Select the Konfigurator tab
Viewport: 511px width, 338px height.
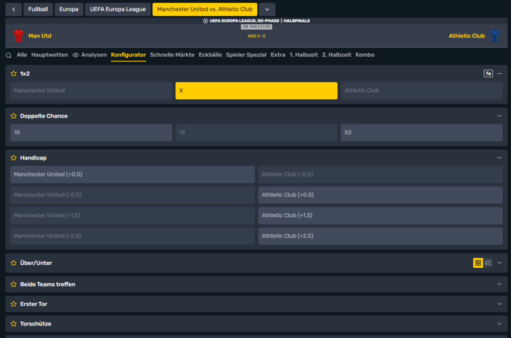(x=128, y=55)
